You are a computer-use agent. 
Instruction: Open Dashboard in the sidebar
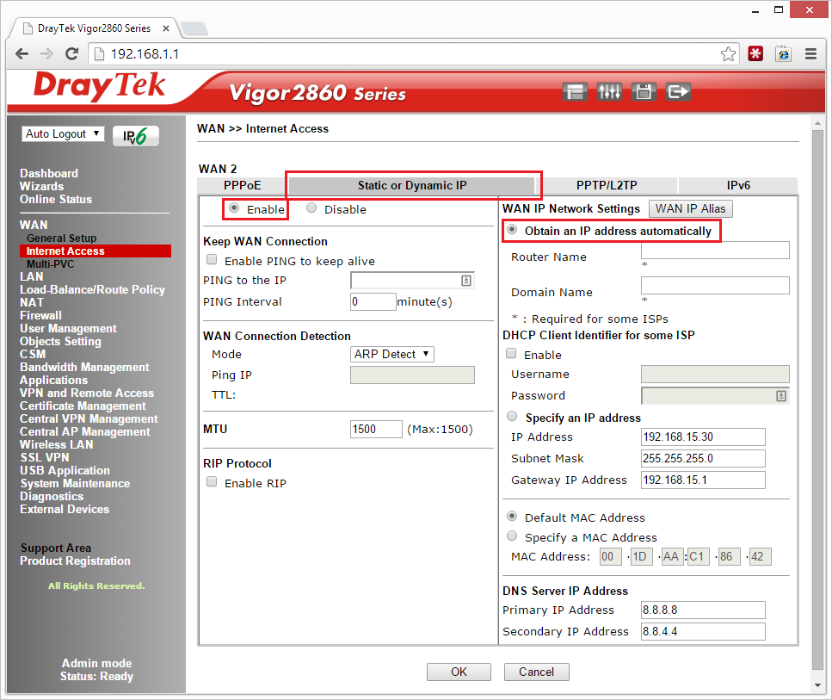tap(49, 174)
